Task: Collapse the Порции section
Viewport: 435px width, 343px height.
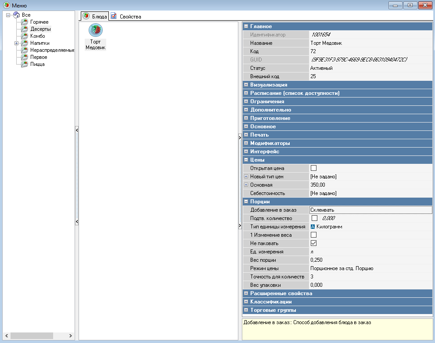Action: [x=246, y=202]
